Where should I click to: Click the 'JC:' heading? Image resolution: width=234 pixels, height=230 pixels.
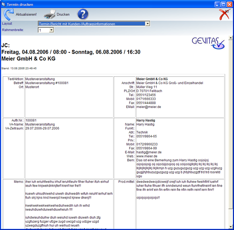6,45
